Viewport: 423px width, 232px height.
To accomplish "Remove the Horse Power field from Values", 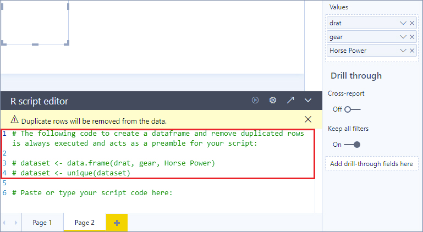I will point(412,51).
